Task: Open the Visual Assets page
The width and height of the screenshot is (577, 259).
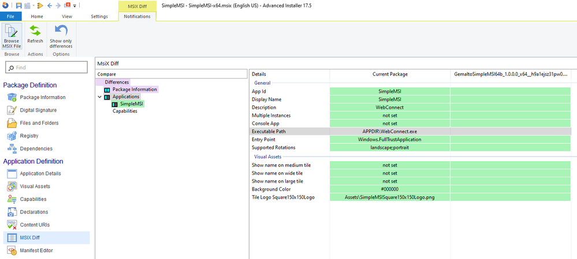Action: pos(35,186)
